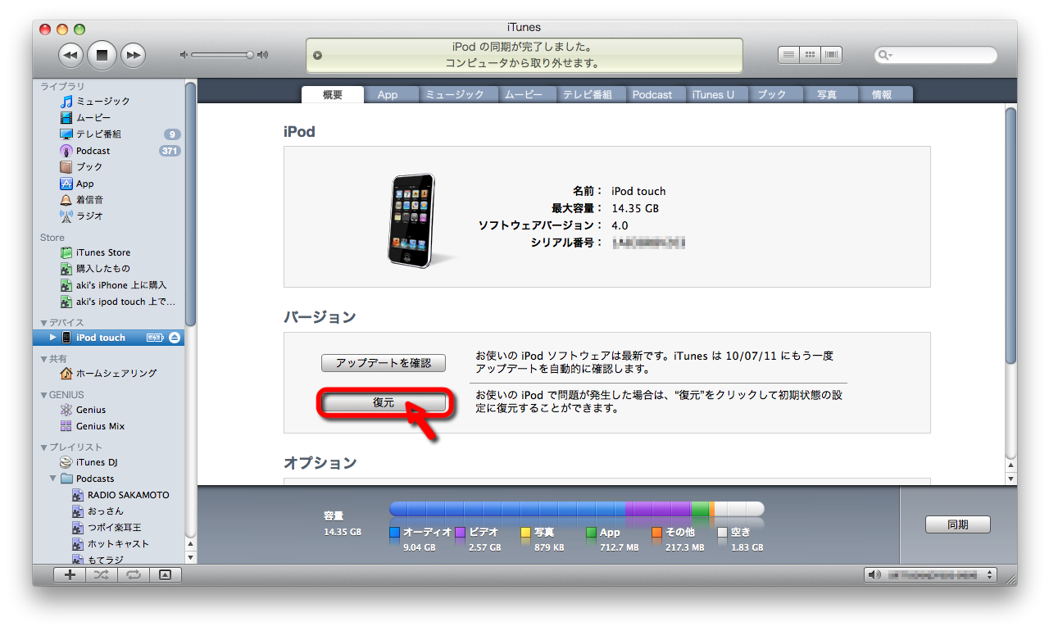The width and height of the screenshot is (1049, 631).
Task: Adjust the volume slider knob
Action: (249, 55)
